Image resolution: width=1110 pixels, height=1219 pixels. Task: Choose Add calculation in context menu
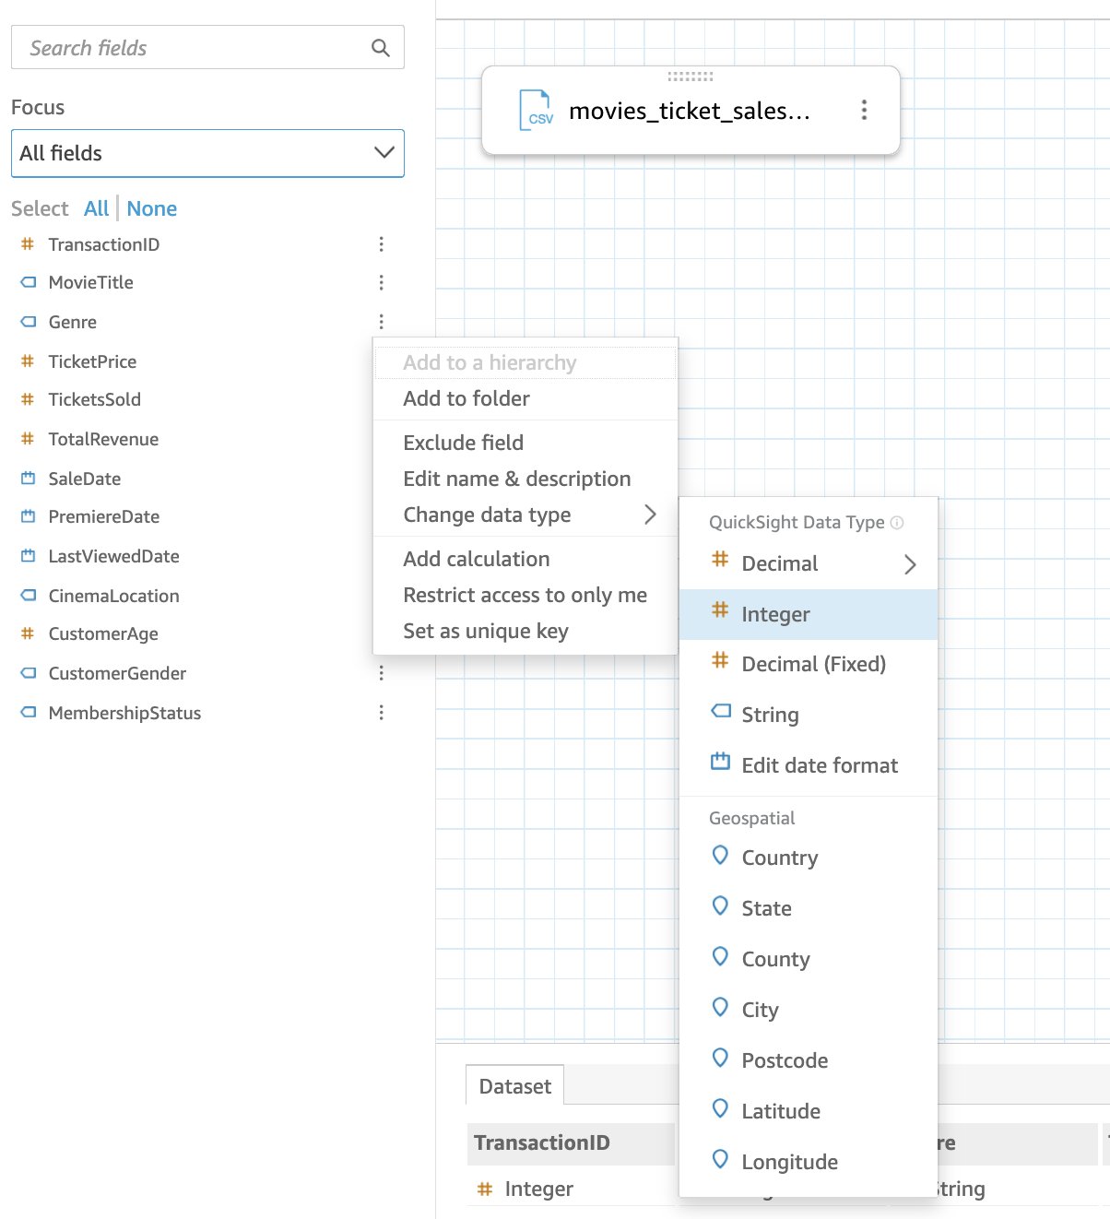[476, 559]
